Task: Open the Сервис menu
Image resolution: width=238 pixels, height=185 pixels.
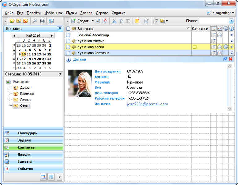Action: click(102, 13)
